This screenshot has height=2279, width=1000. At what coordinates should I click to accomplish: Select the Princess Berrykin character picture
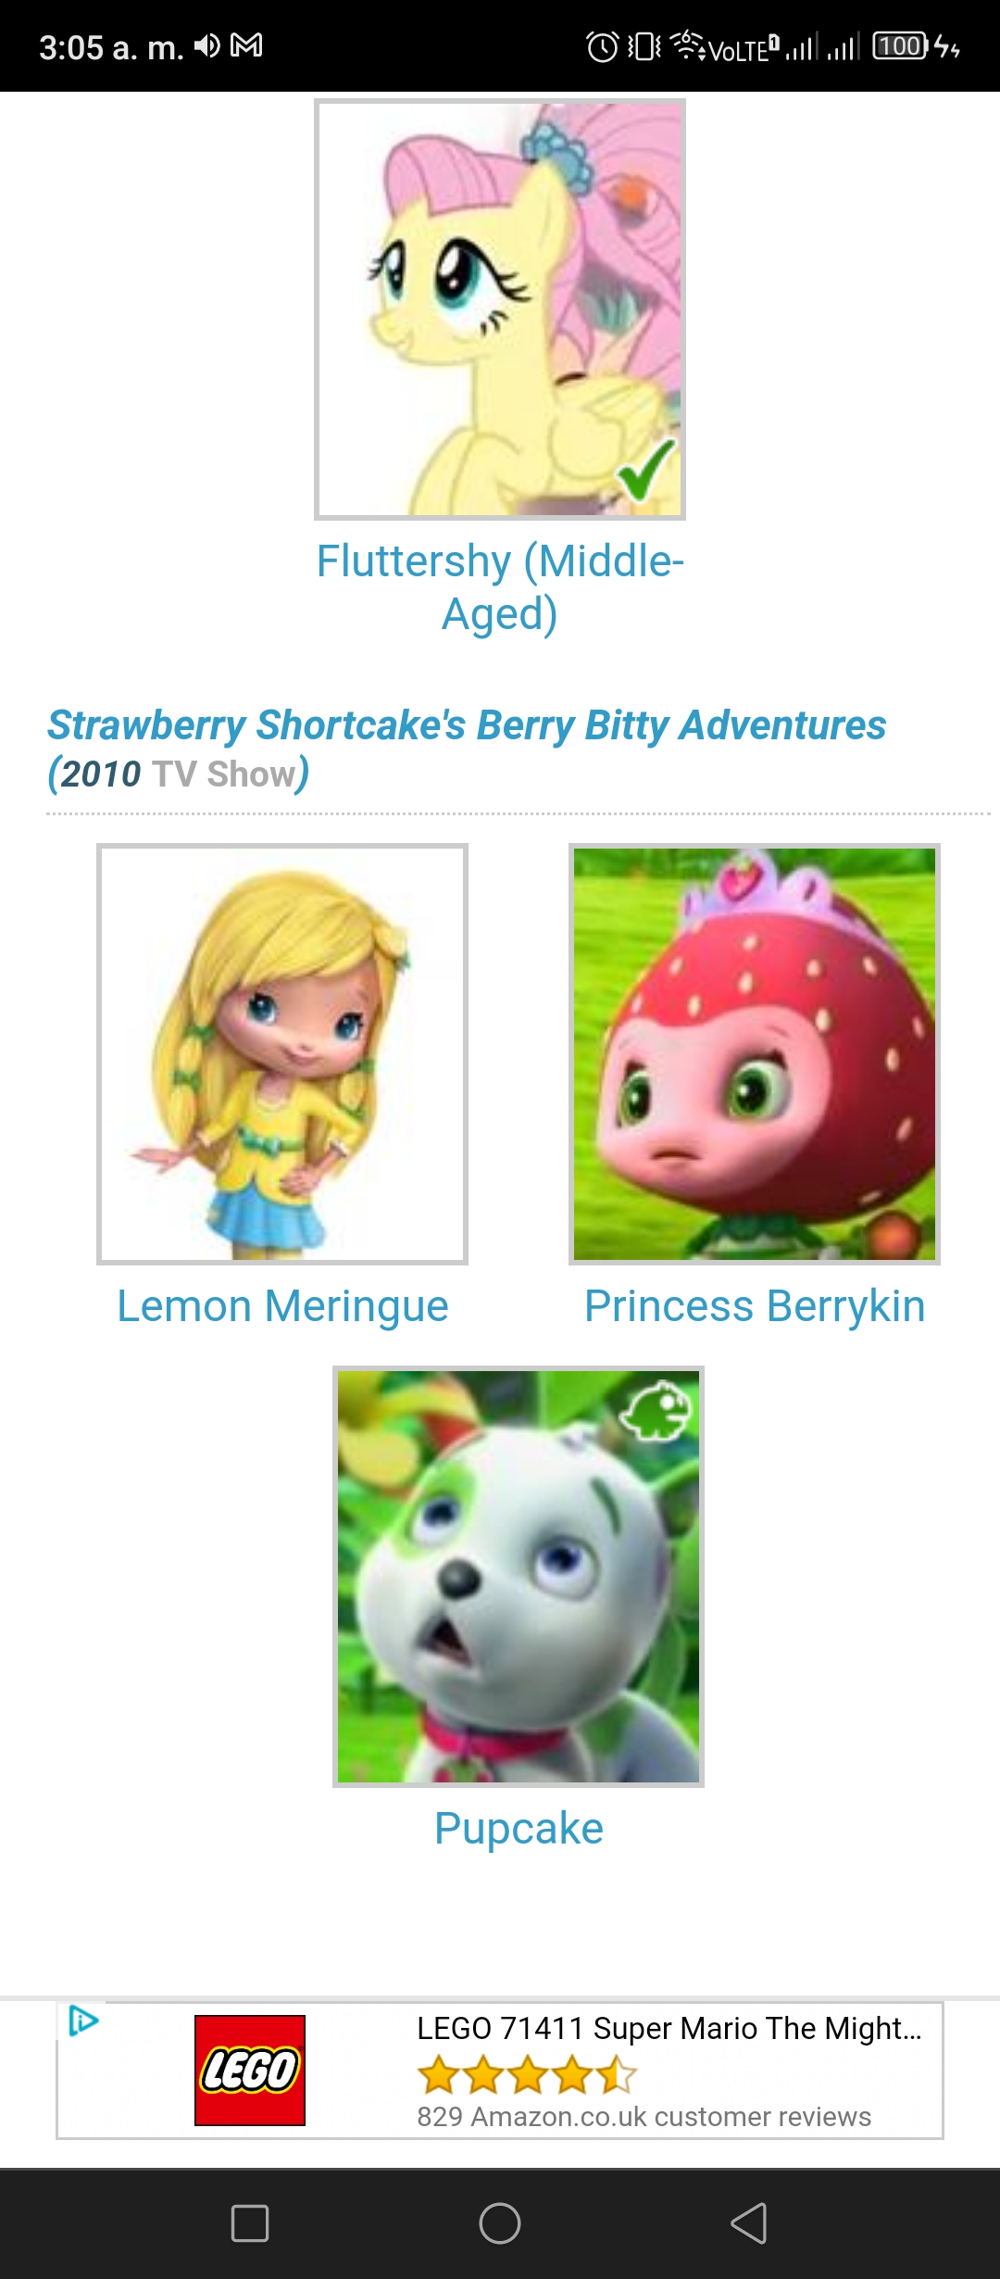(755, 1054)
